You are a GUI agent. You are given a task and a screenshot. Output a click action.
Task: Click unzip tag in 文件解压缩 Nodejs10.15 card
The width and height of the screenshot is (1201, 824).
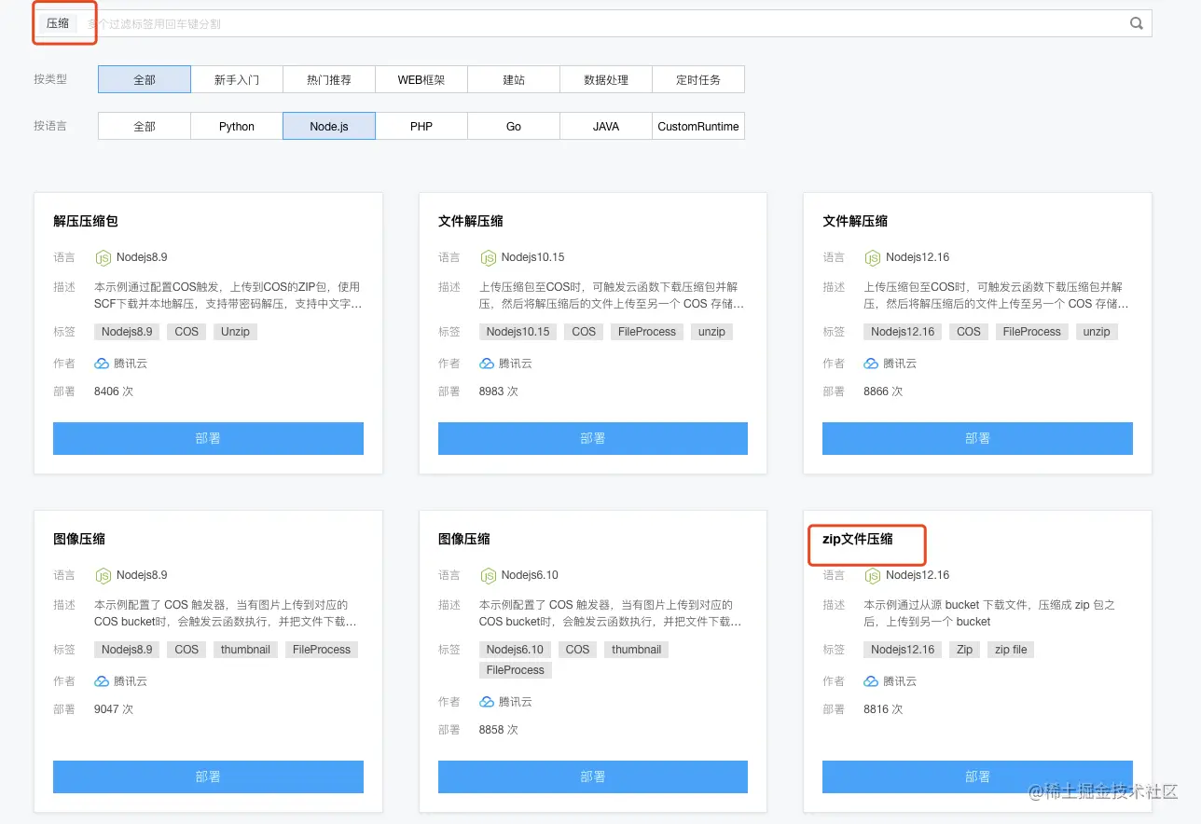click(x=711, y=332)
